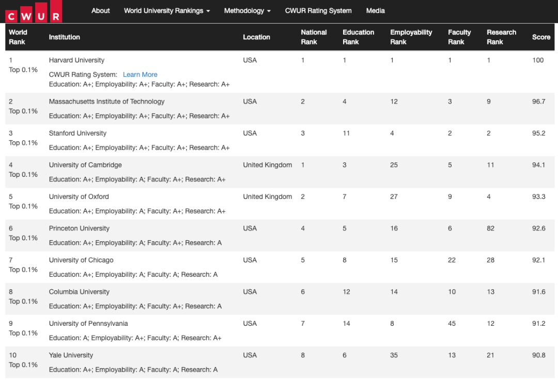Image resolution: width=558 pixels, height=382 pixels.
Task: Click Pennsylvania's faculty rank 45
Action: coord(452,323)
